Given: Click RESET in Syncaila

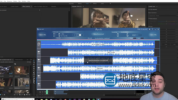Looking at the screenshot, I should tap(134, 35).
